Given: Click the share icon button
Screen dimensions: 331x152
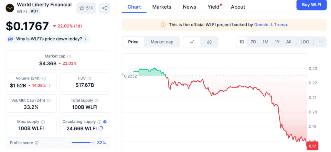Looking at the screenshot, I should point(104,8).
